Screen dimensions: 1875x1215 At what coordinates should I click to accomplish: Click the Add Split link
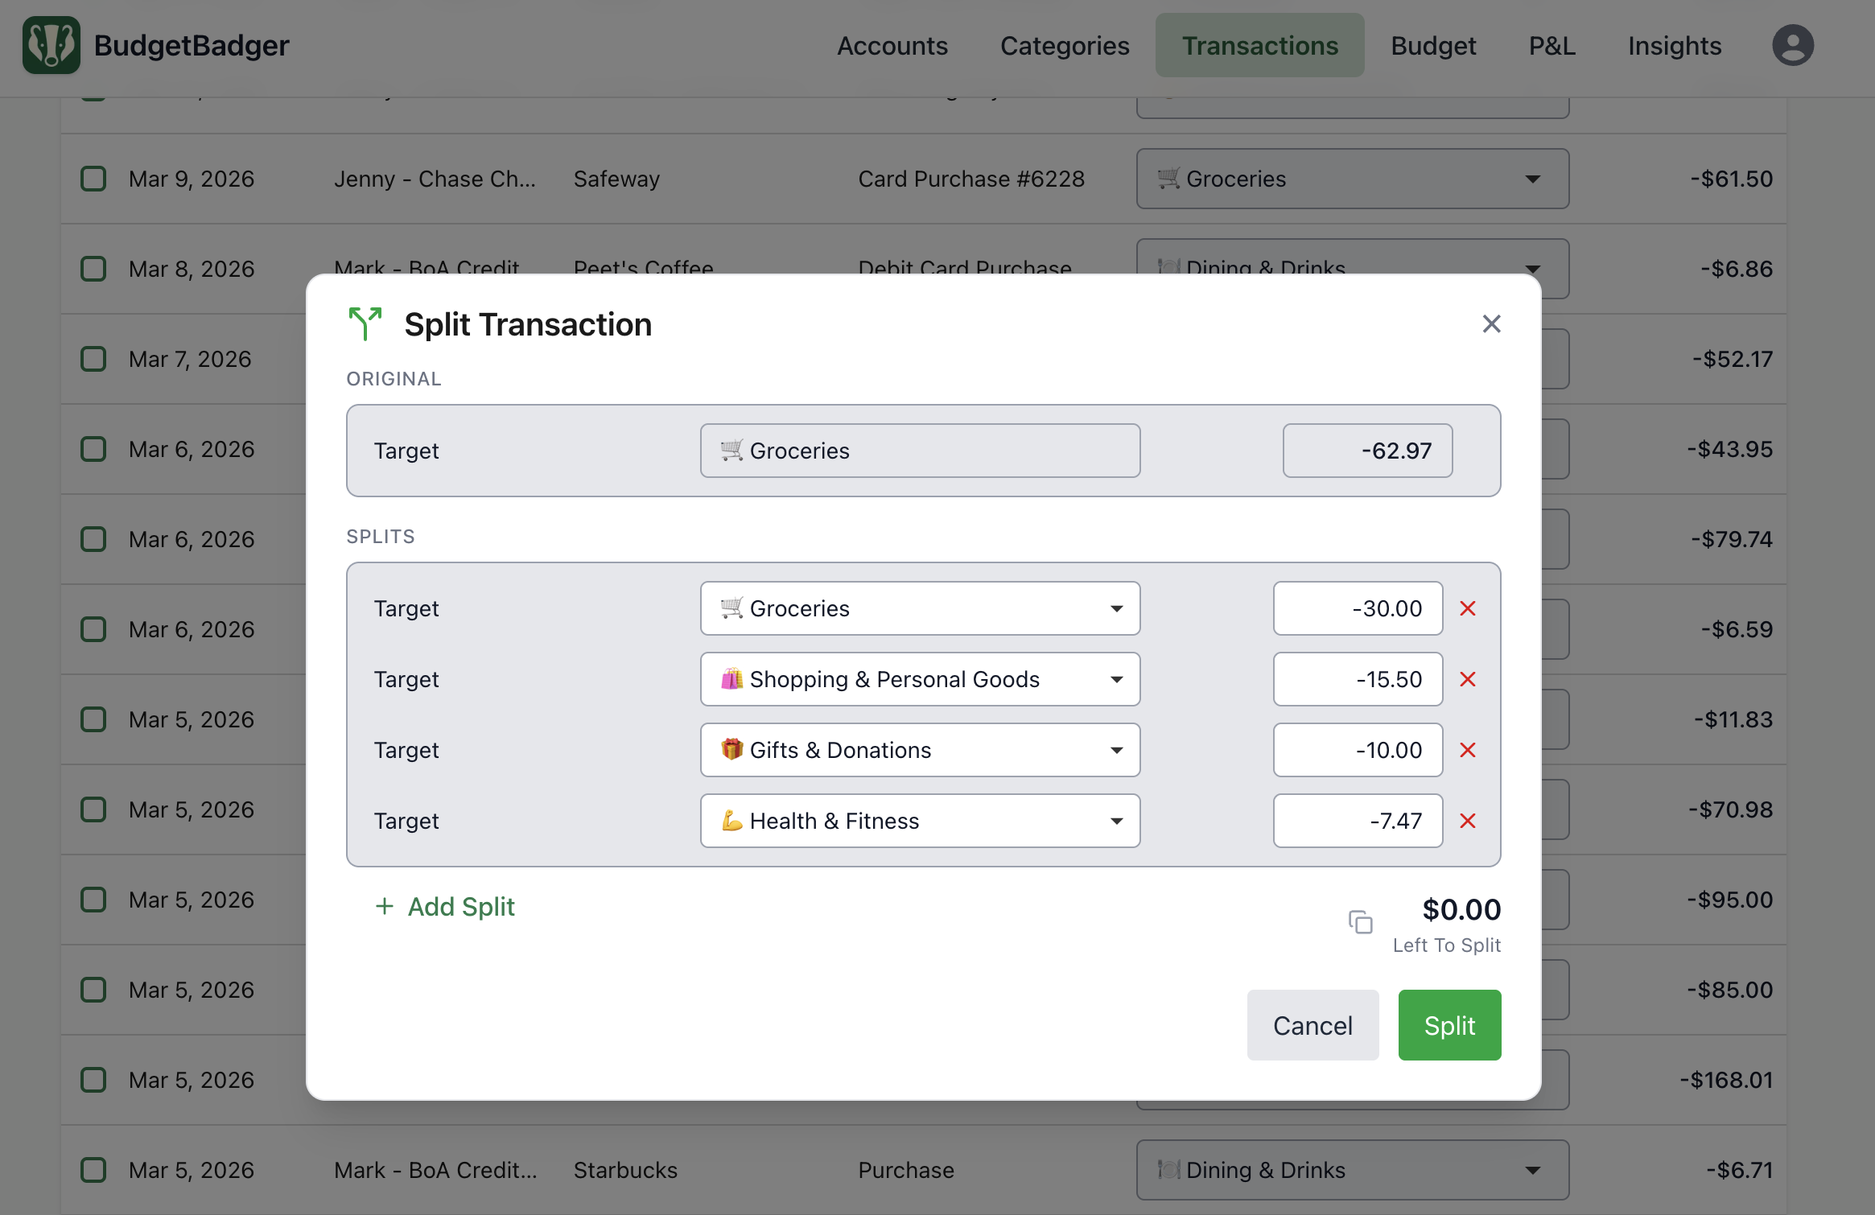tap(445, 907)
